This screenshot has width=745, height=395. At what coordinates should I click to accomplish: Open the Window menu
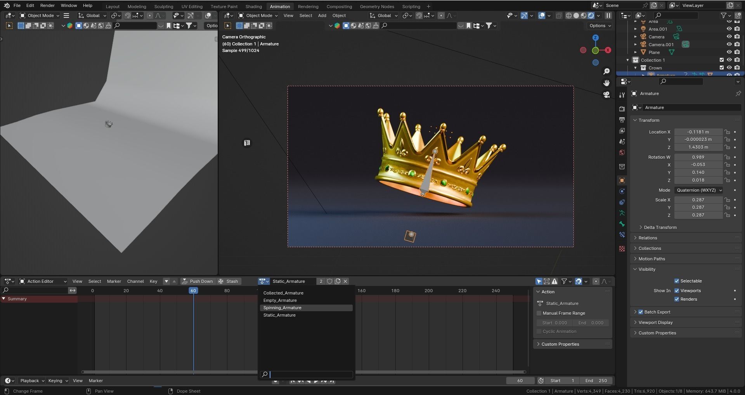point(69,5)
